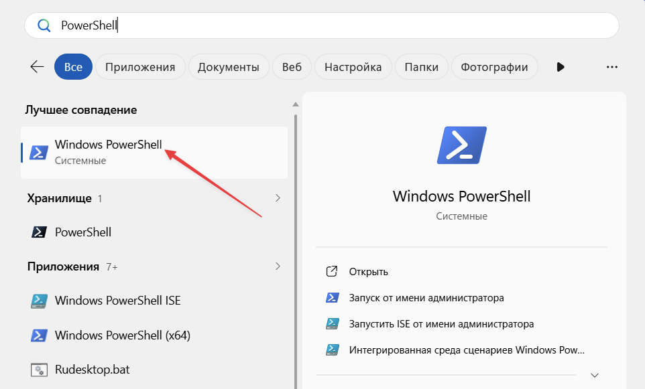Choose Запуск от имени администратора

point(426,298)
